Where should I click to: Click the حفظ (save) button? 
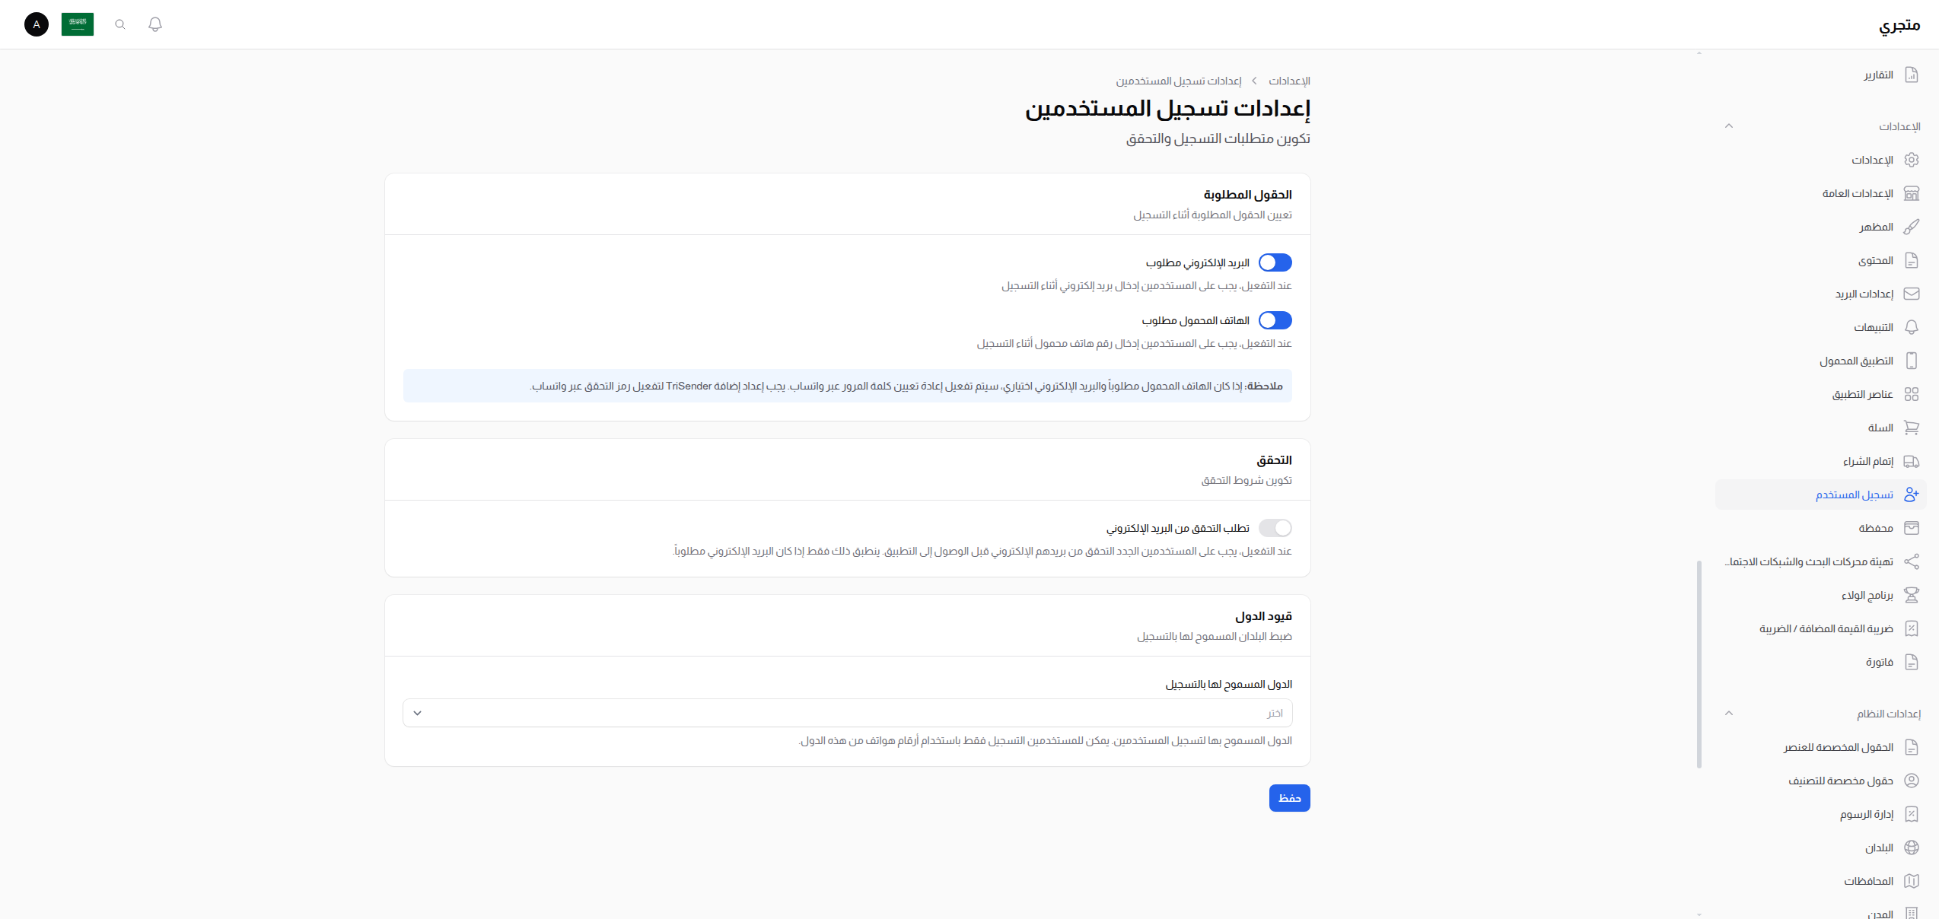[x=1289, y=798]
